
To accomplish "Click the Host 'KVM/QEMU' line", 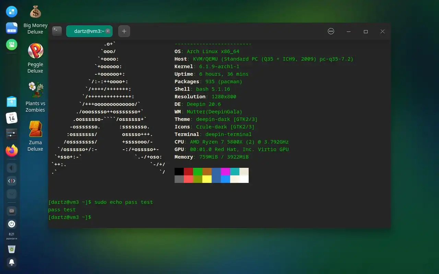I will click(x=264, y=59).
